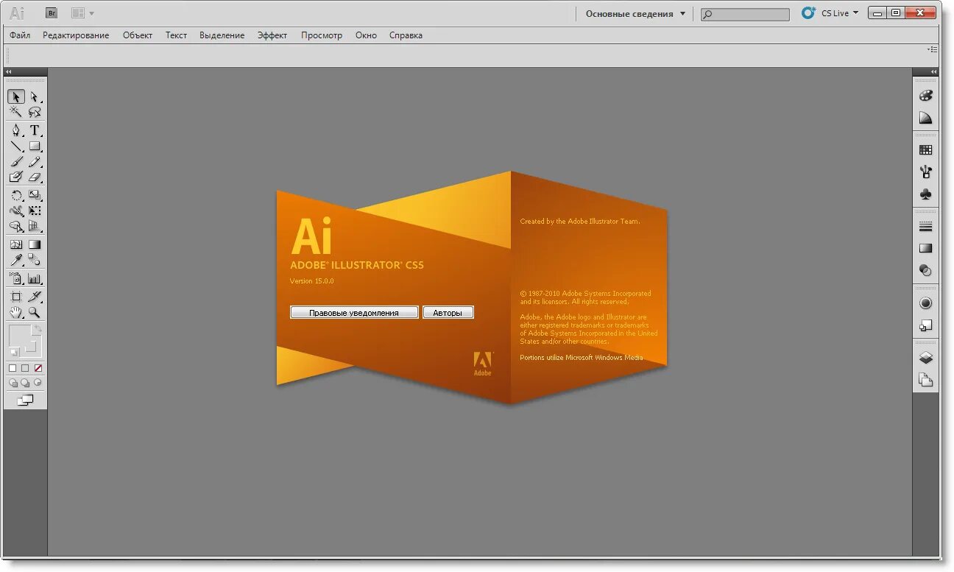The width and height of the screenshot is (954, 572).
Task: Select the Perspective Grid tool
Action: (35, 227)
